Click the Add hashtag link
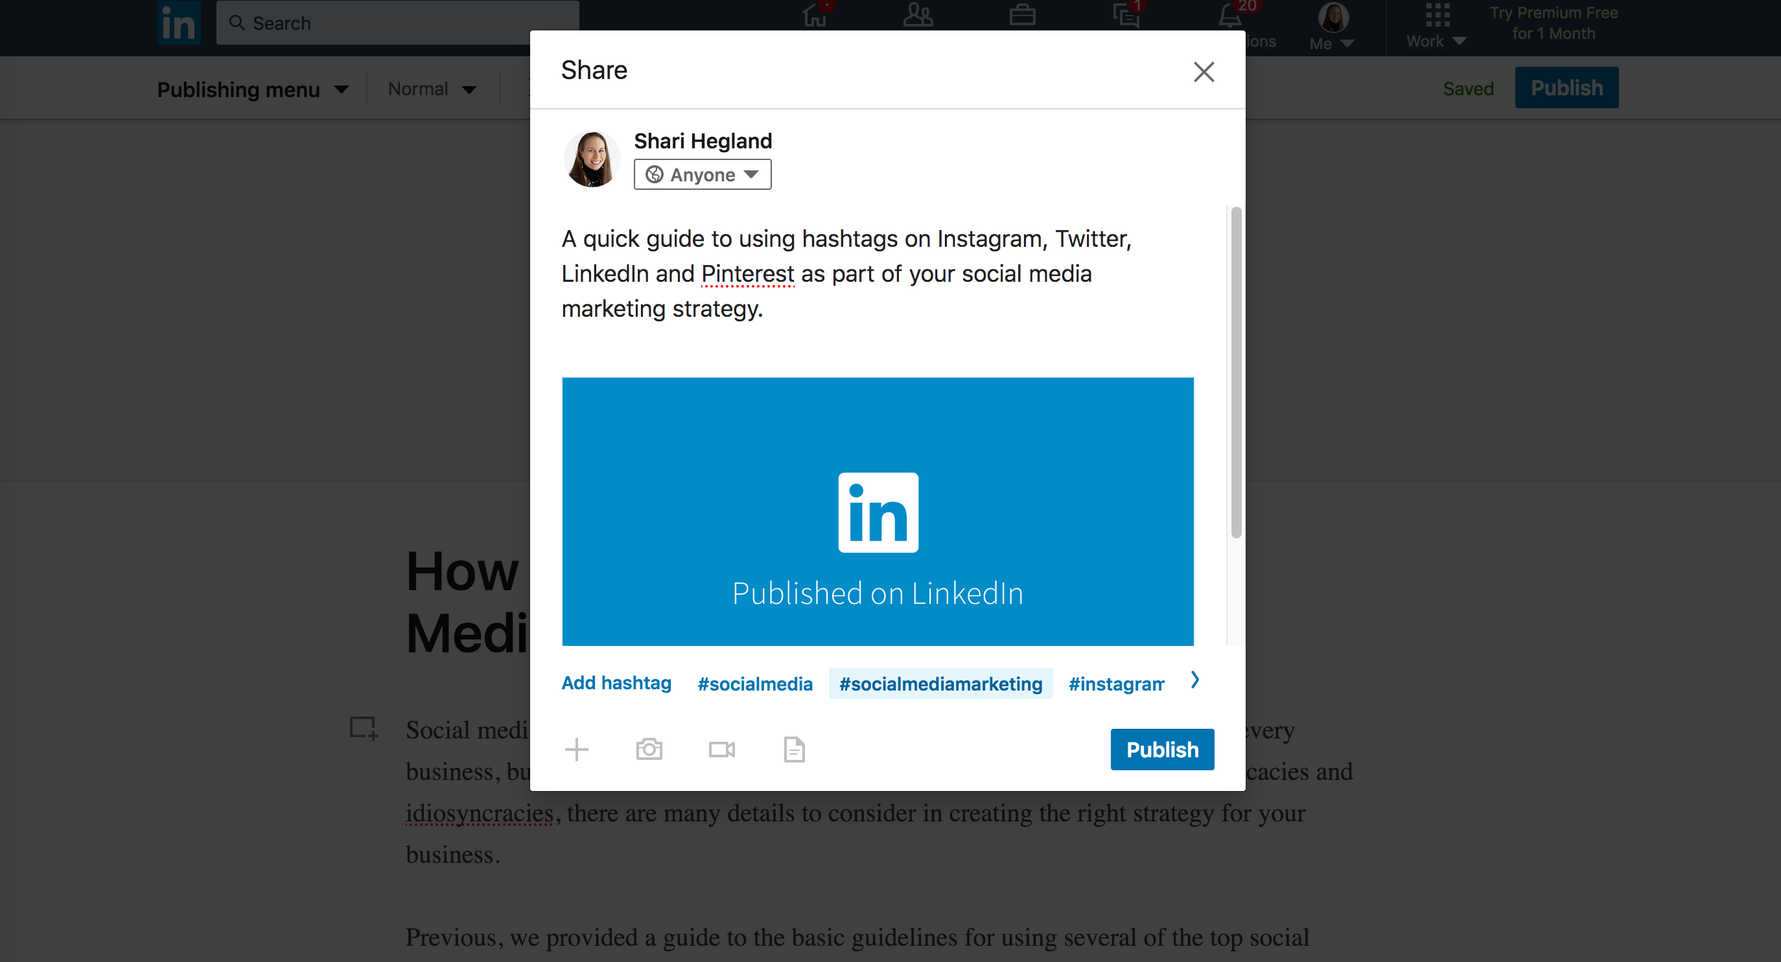Viewport: 1781px width, 962px height. [x=616, y=682]
